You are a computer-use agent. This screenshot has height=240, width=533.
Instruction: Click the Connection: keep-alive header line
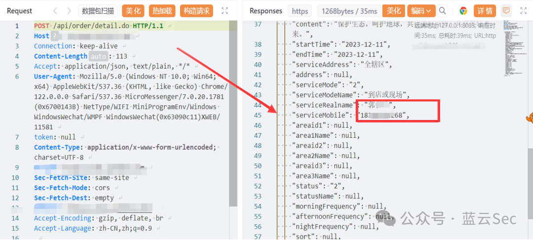(76, 46)
